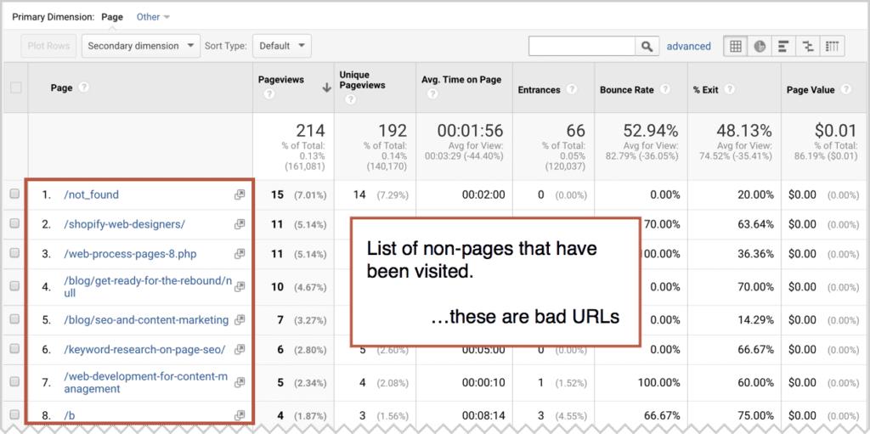Open get-ready-for-the-rebound external link icon

click(x=239, y=287)
